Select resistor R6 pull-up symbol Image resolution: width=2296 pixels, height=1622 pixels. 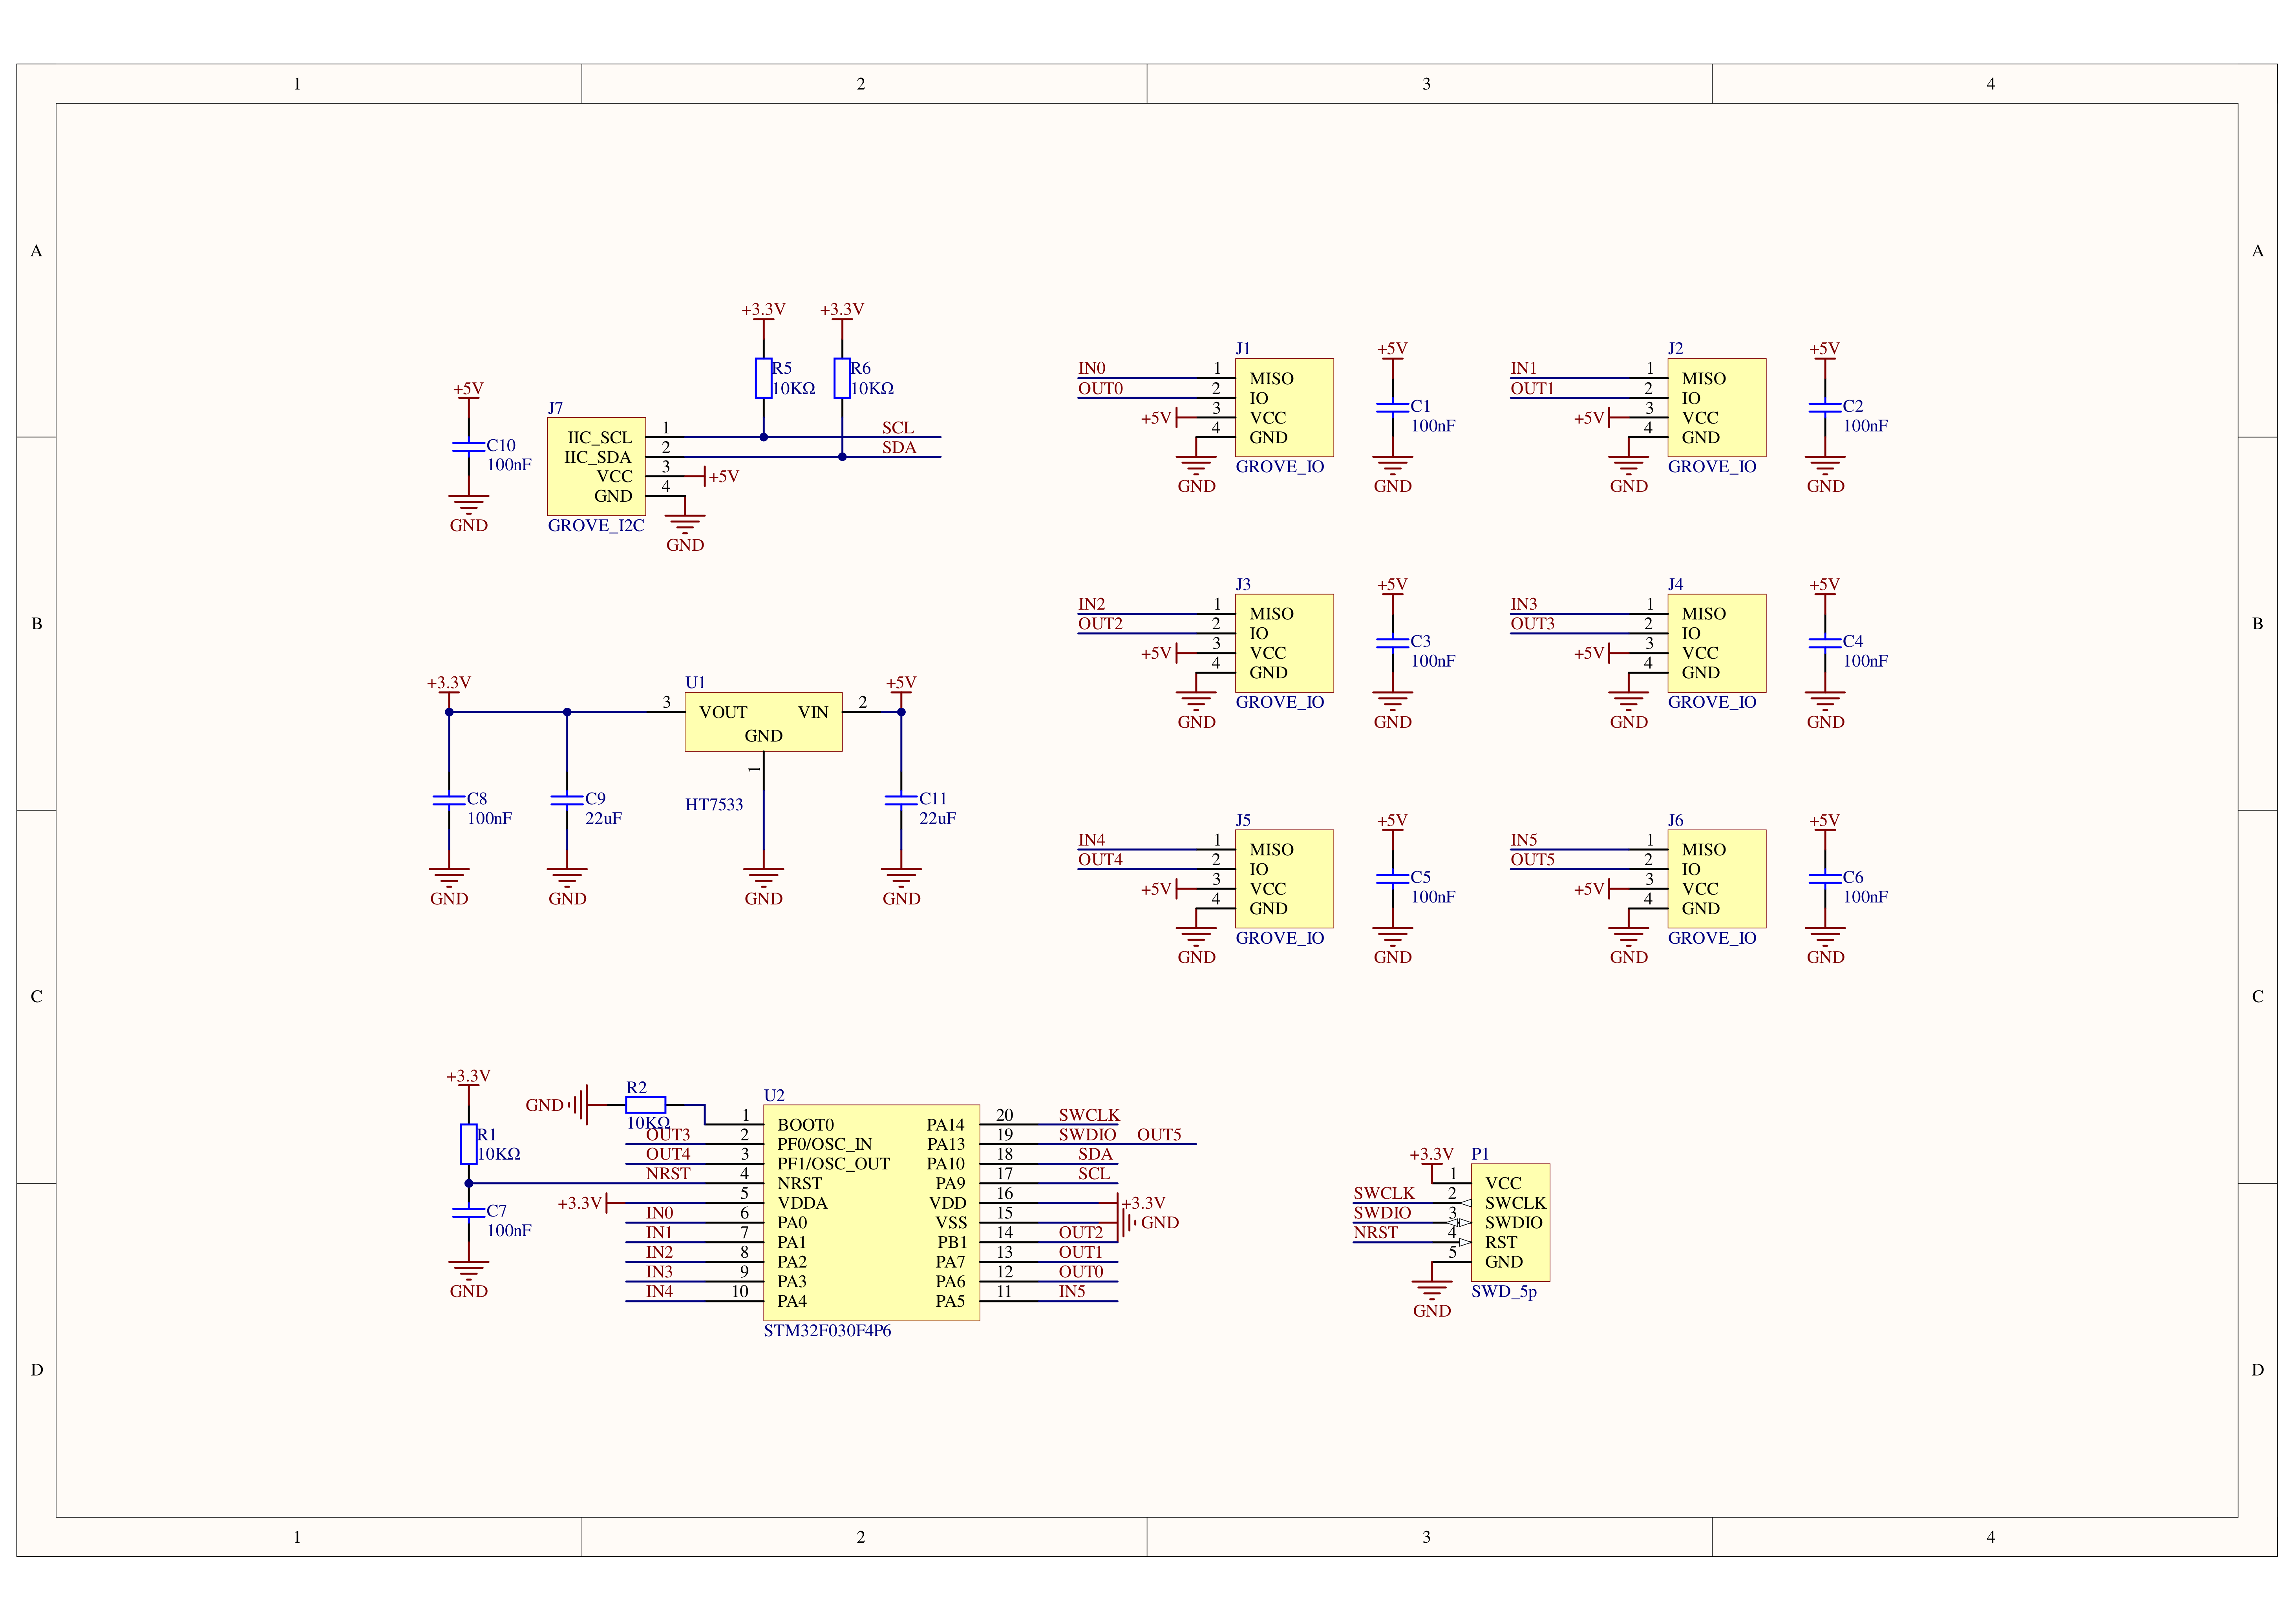pos(842,378)
